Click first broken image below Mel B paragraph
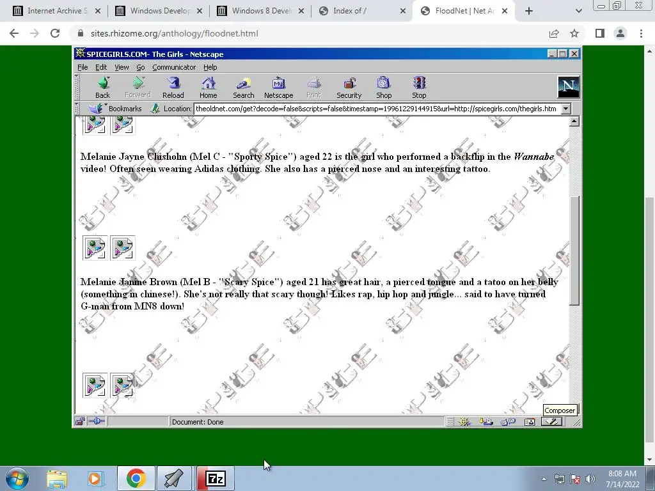The width and height of the screenshot is (655, 491). (95, 386)
